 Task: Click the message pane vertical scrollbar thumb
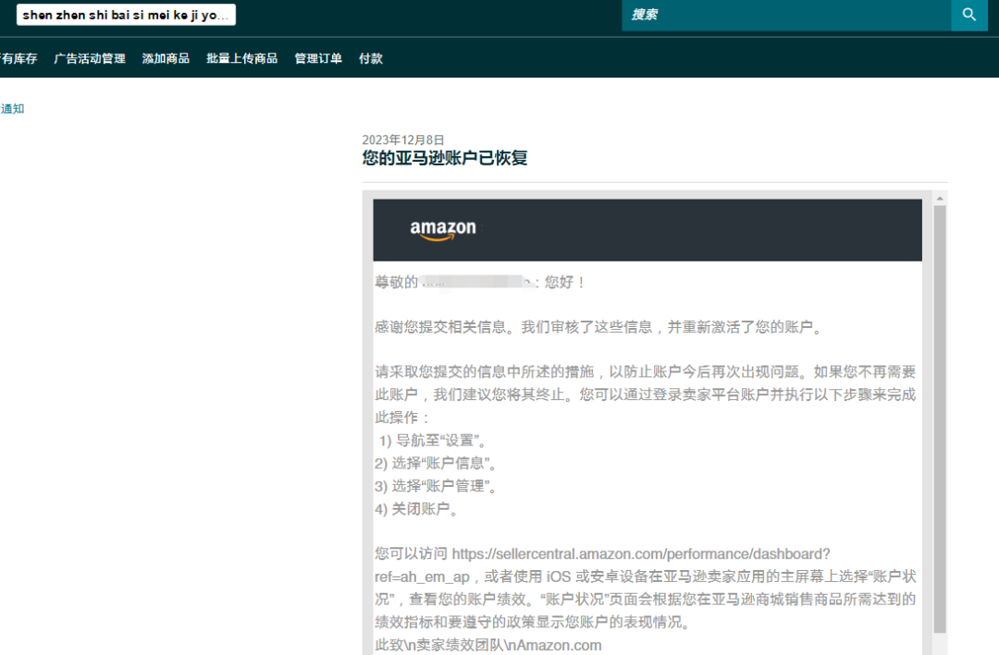[x=940, y=418]
